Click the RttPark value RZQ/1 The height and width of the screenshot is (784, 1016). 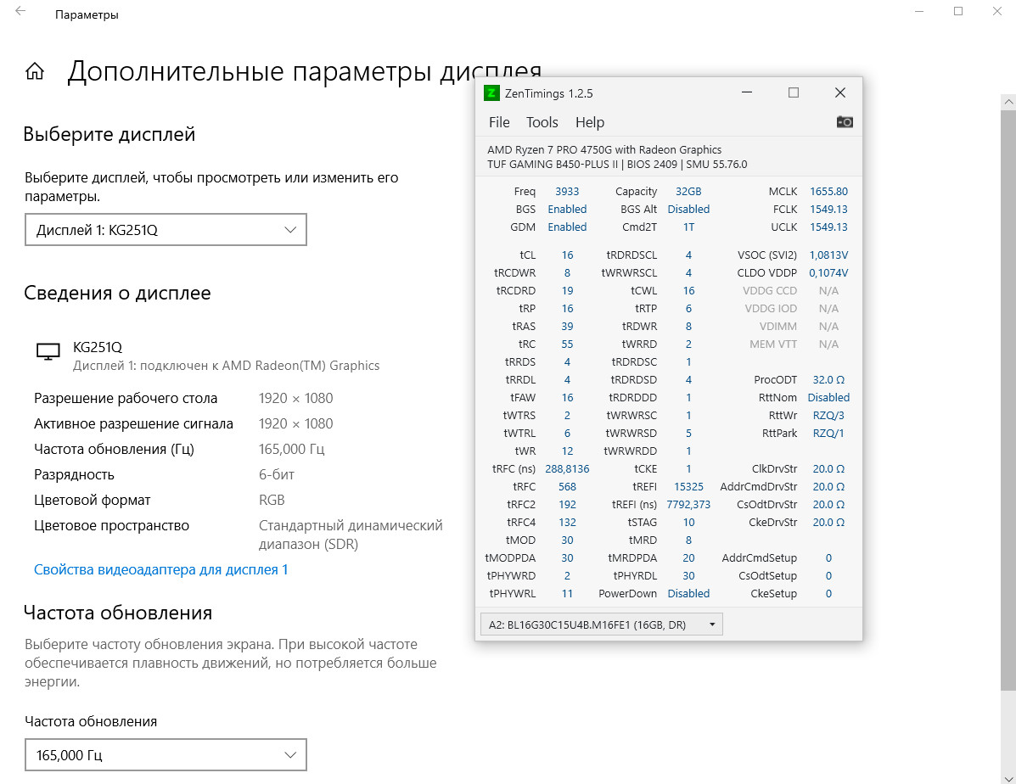[x=828, y=433]
